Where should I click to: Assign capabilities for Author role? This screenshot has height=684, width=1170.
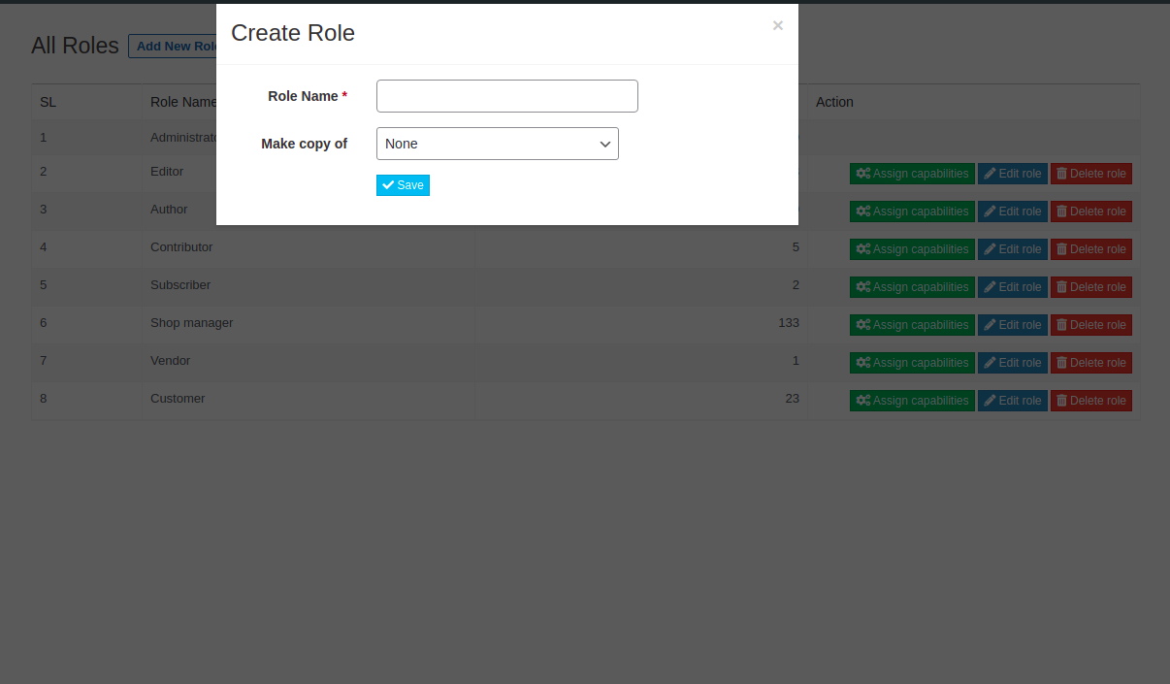(912, 212)
